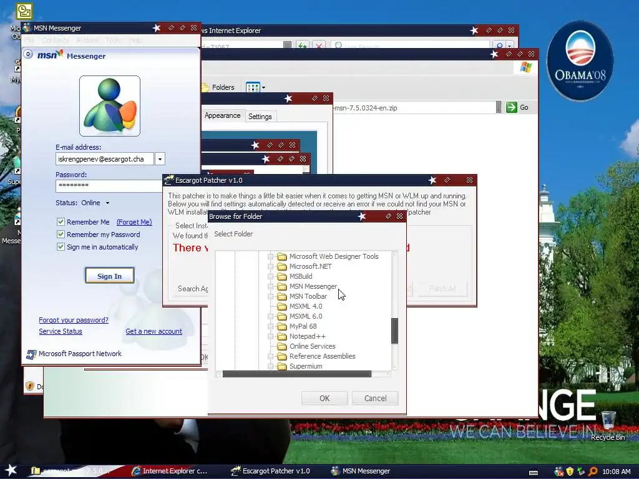The width and height of the screenshot is (639, 479).
Task: Click the msn butterfly Messenger logo
Action: pyautogui.click(x=71, y=55)
